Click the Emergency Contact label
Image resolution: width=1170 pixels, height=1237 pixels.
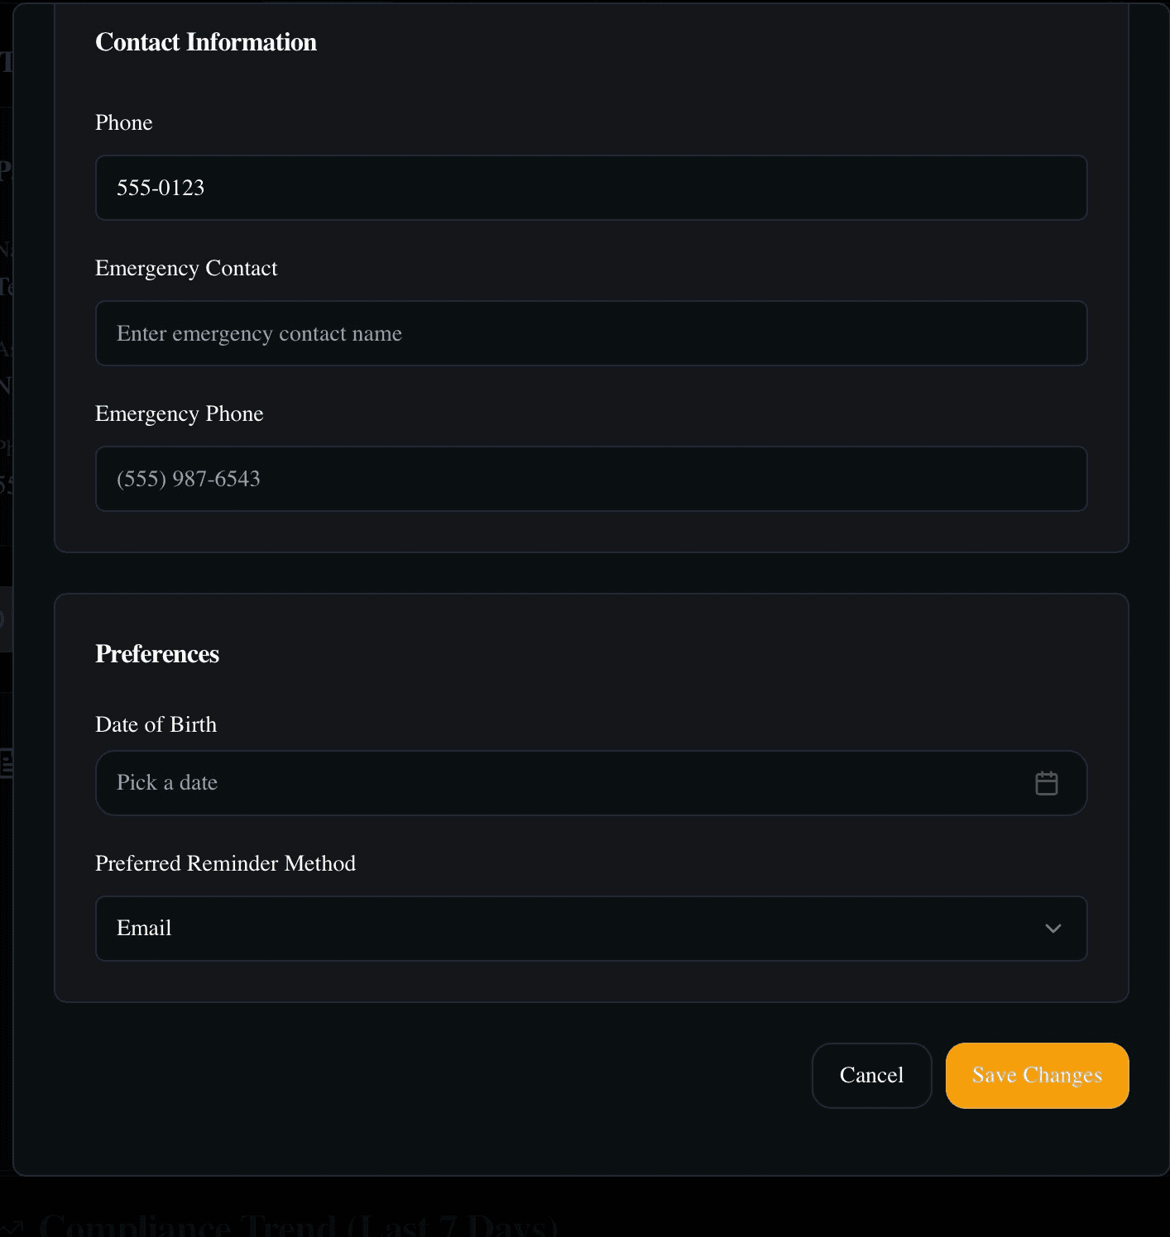186,268
